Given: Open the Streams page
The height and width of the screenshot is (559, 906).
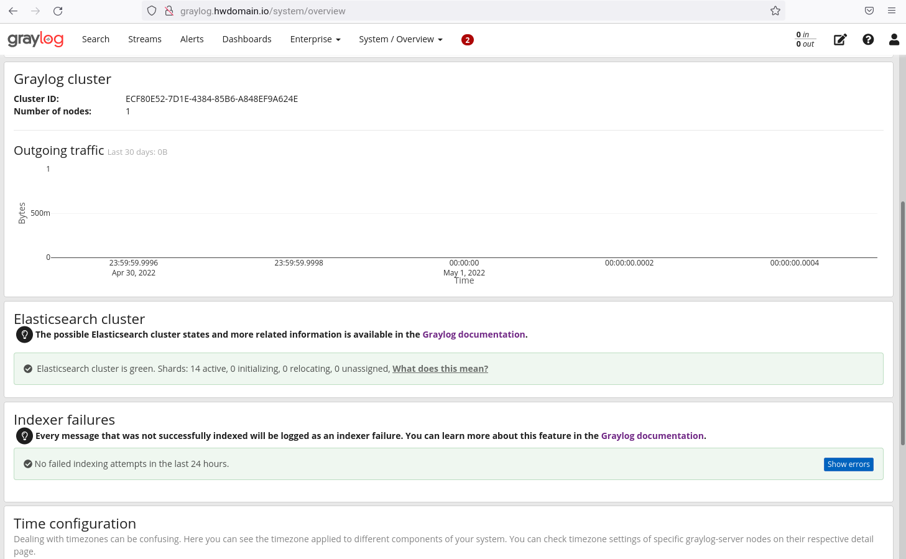Looking at the screenshot, I should pyautogui.click(x=145, y=39).
